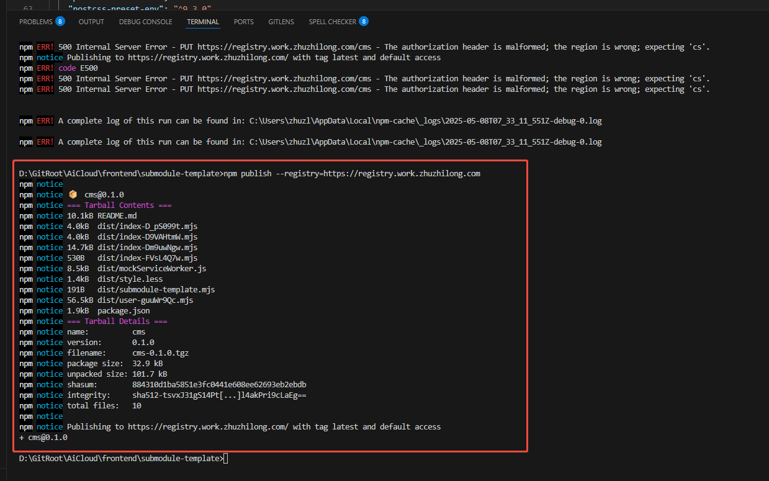Click the '=== Tarball Contents ===' heading
Image resolution: width=769 pixels, height=481 pixels.
[119, 205]
